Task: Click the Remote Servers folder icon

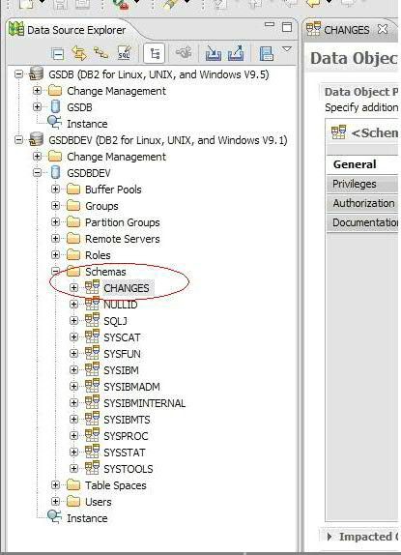Action: 73,238
